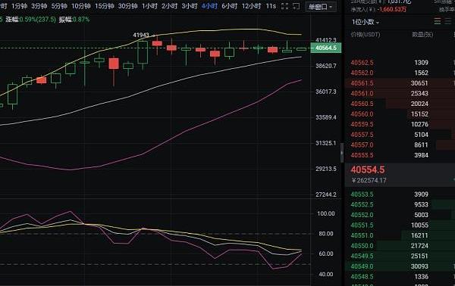
Task: Select the 5分钟 chart interval
Action: [x=59, y=6]
